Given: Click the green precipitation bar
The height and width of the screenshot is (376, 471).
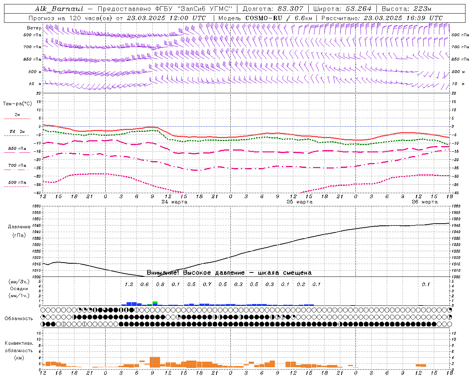Looking at the screenshot, I should pos(155,303).
